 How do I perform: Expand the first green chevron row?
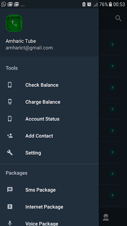(x=112, y=44)
